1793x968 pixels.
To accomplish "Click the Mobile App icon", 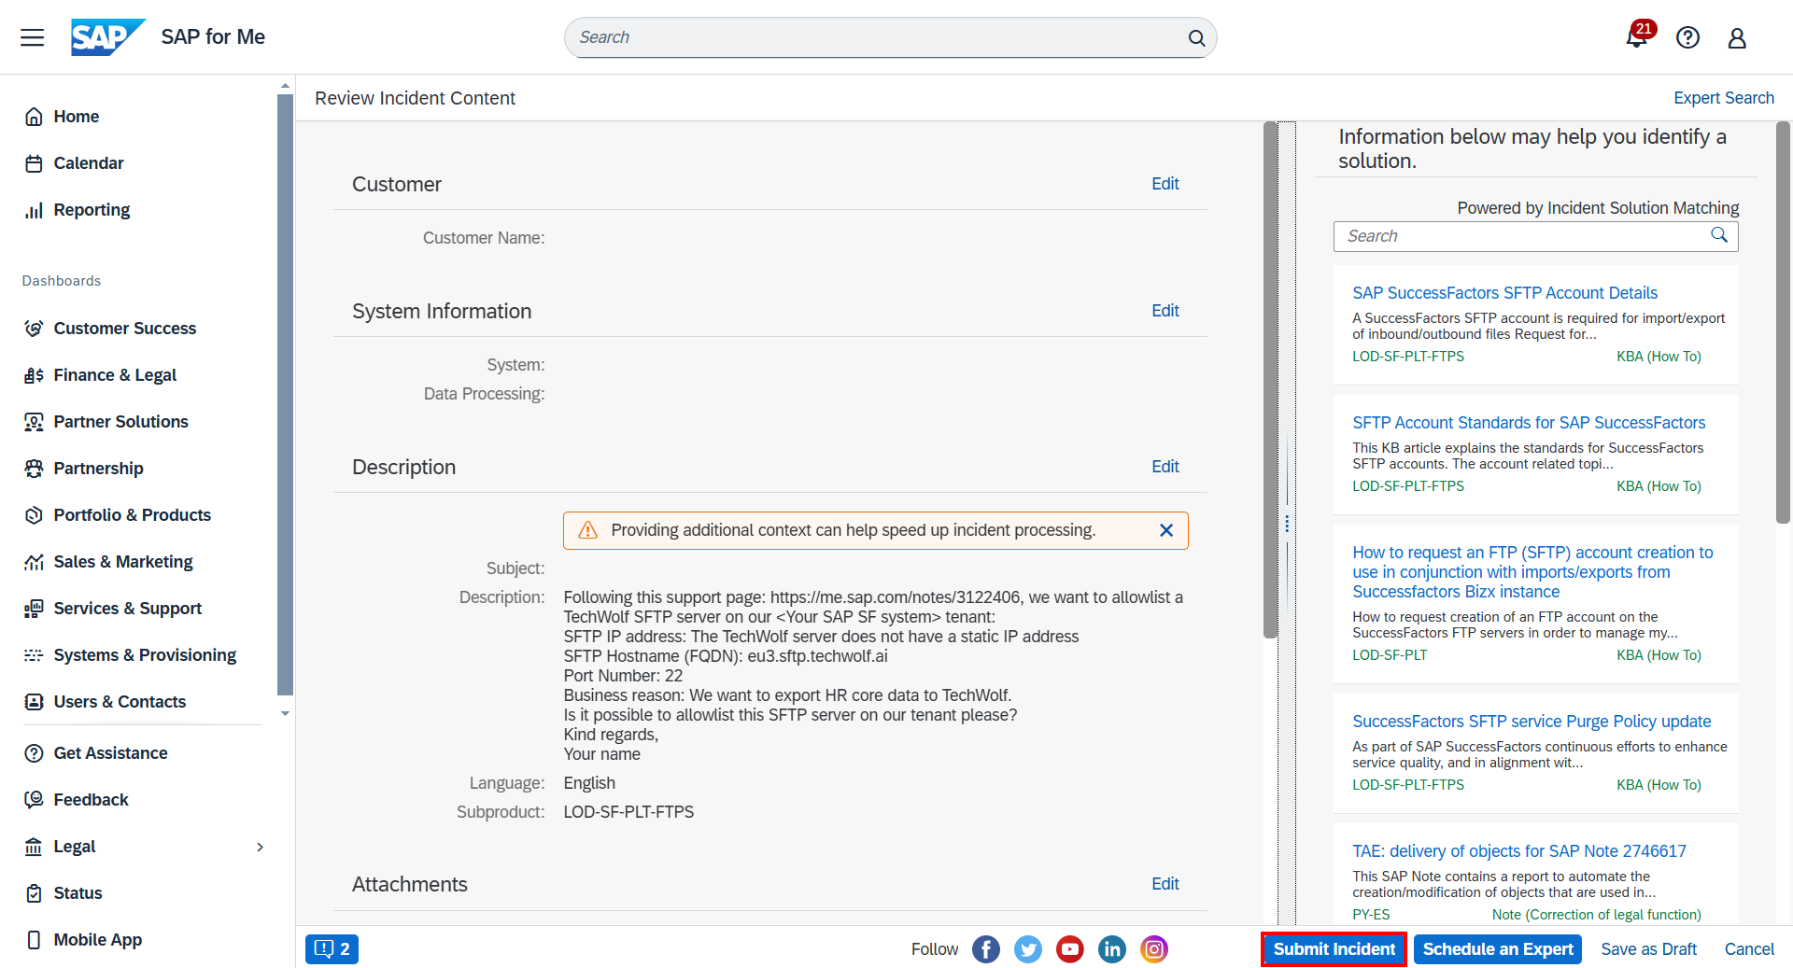I will point(34,940).
